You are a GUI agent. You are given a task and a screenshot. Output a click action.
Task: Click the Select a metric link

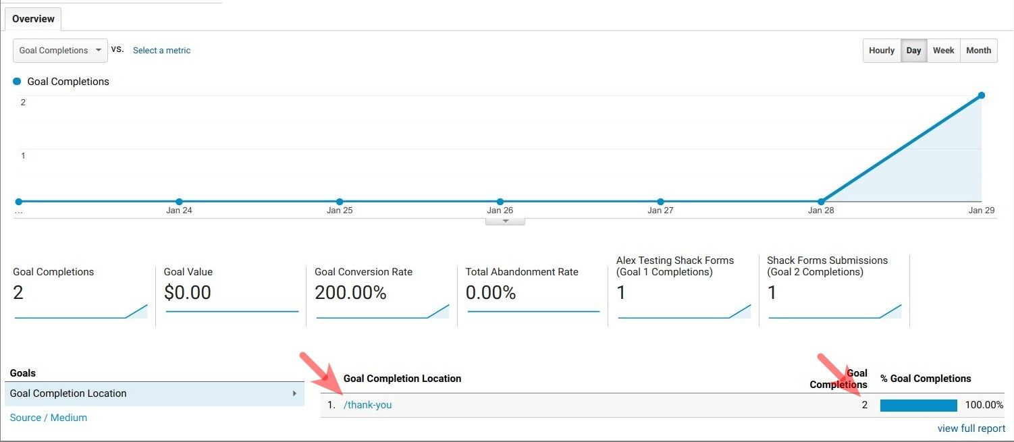point(161,51)
